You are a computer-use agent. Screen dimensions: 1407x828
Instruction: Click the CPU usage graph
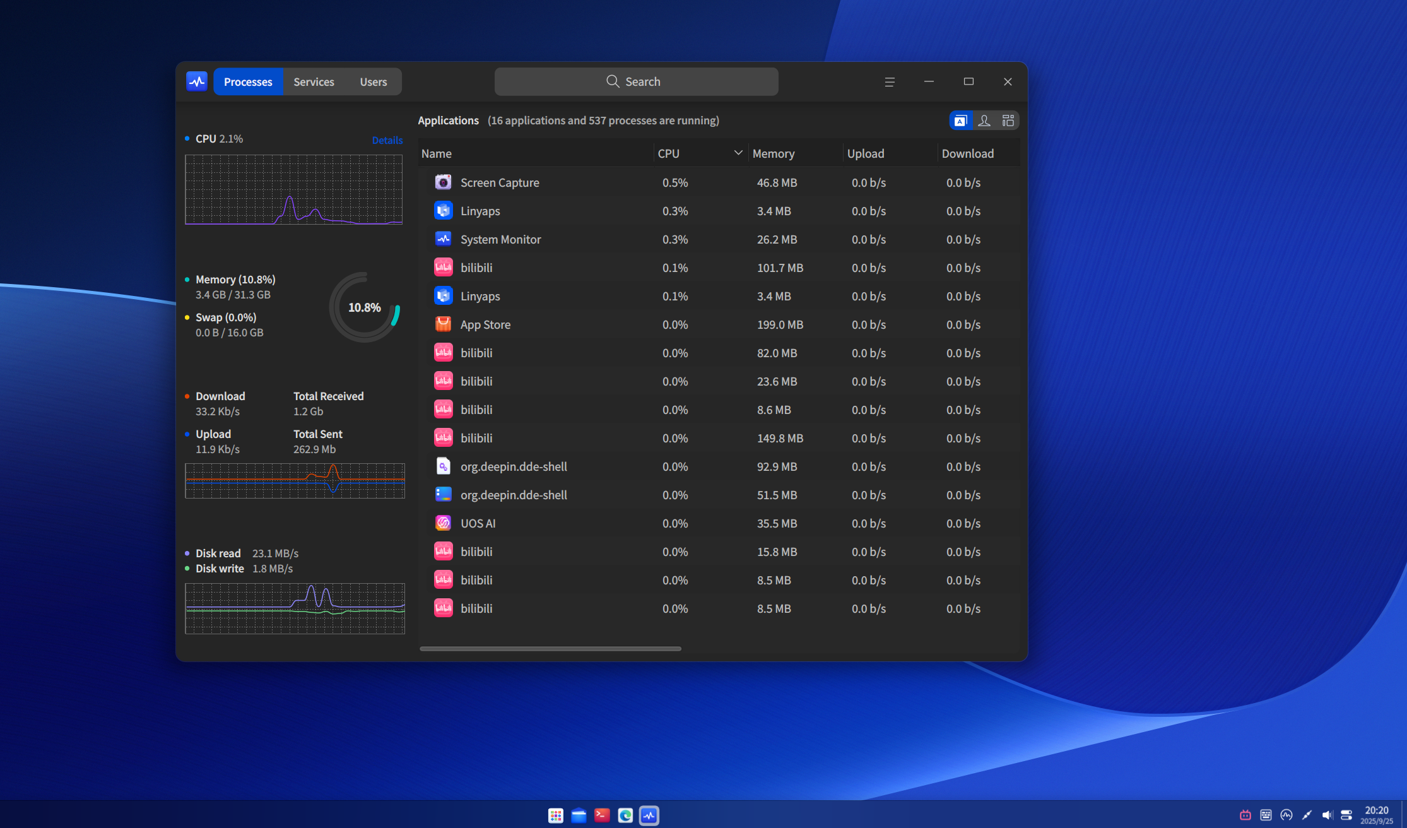tap(293, 189)
